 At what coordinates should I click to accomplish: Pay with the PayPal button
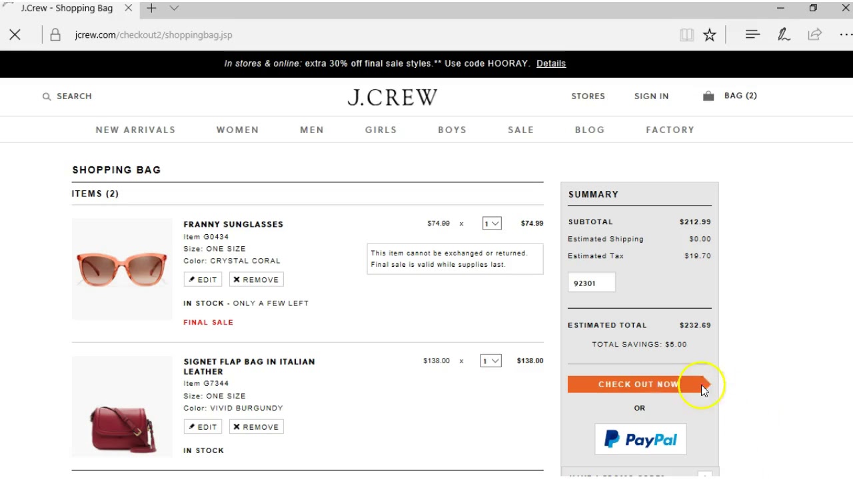tap(640, 439)
